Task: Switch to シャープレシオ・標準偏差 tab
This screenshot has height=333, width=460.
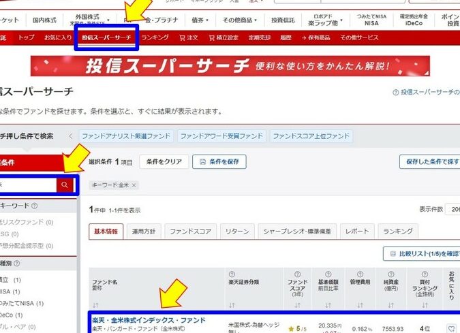Action: coord(297,232)
